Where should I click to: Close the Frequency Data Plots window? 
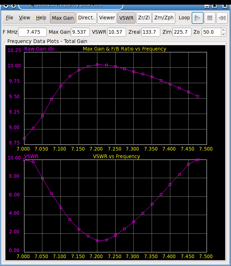[225, 6]
